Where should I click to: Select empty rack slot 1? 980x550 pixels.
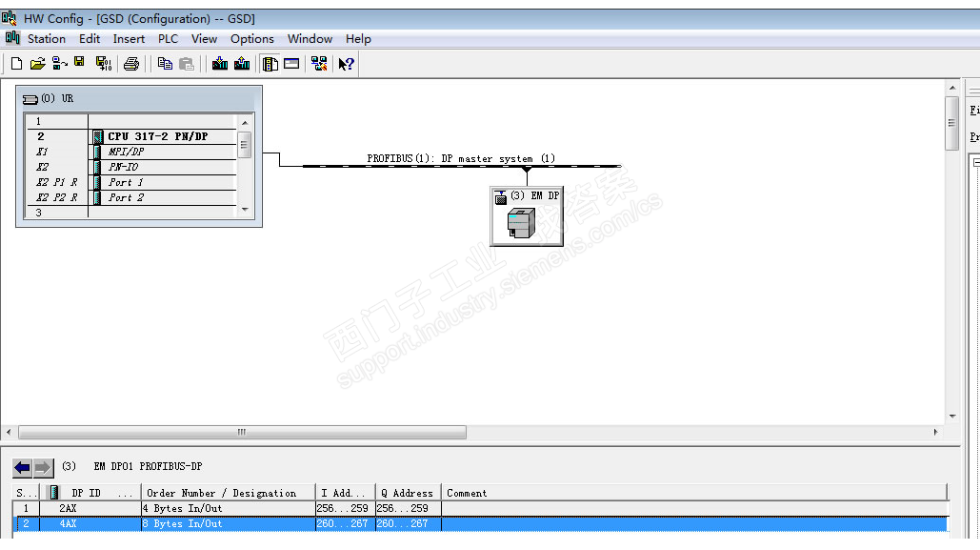point(130,121)
